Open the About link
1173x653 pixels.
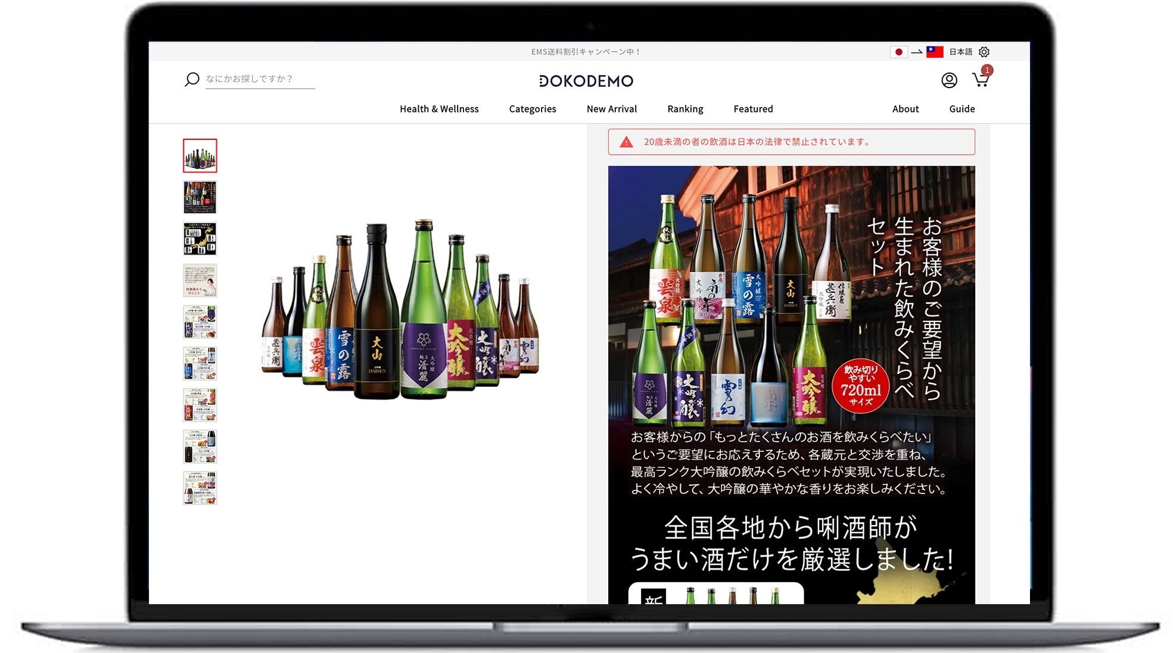[905, 109]
